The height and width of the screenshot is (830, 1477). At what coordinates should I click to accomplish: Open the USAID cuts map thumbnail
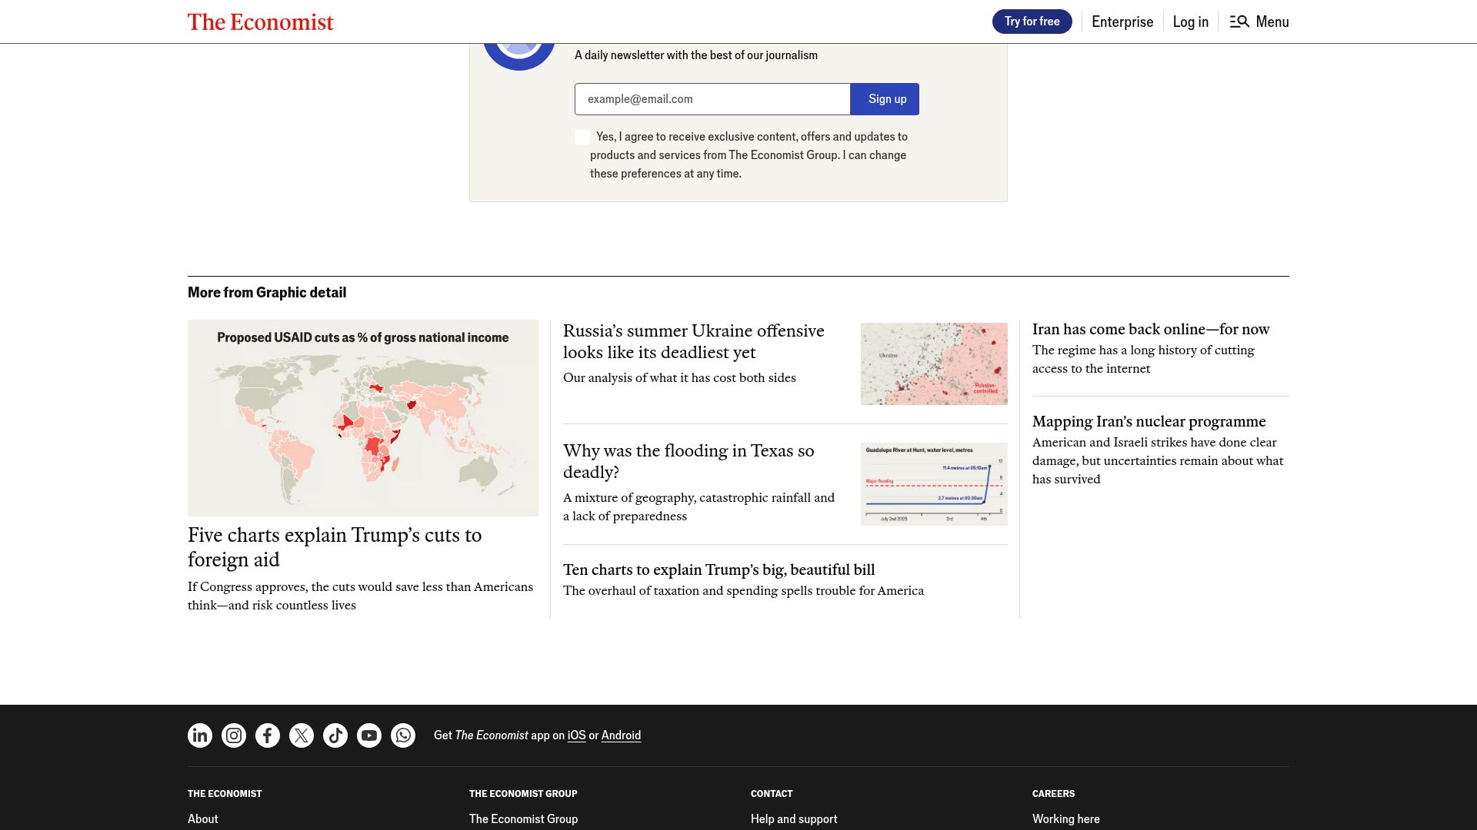coord(363,418)
